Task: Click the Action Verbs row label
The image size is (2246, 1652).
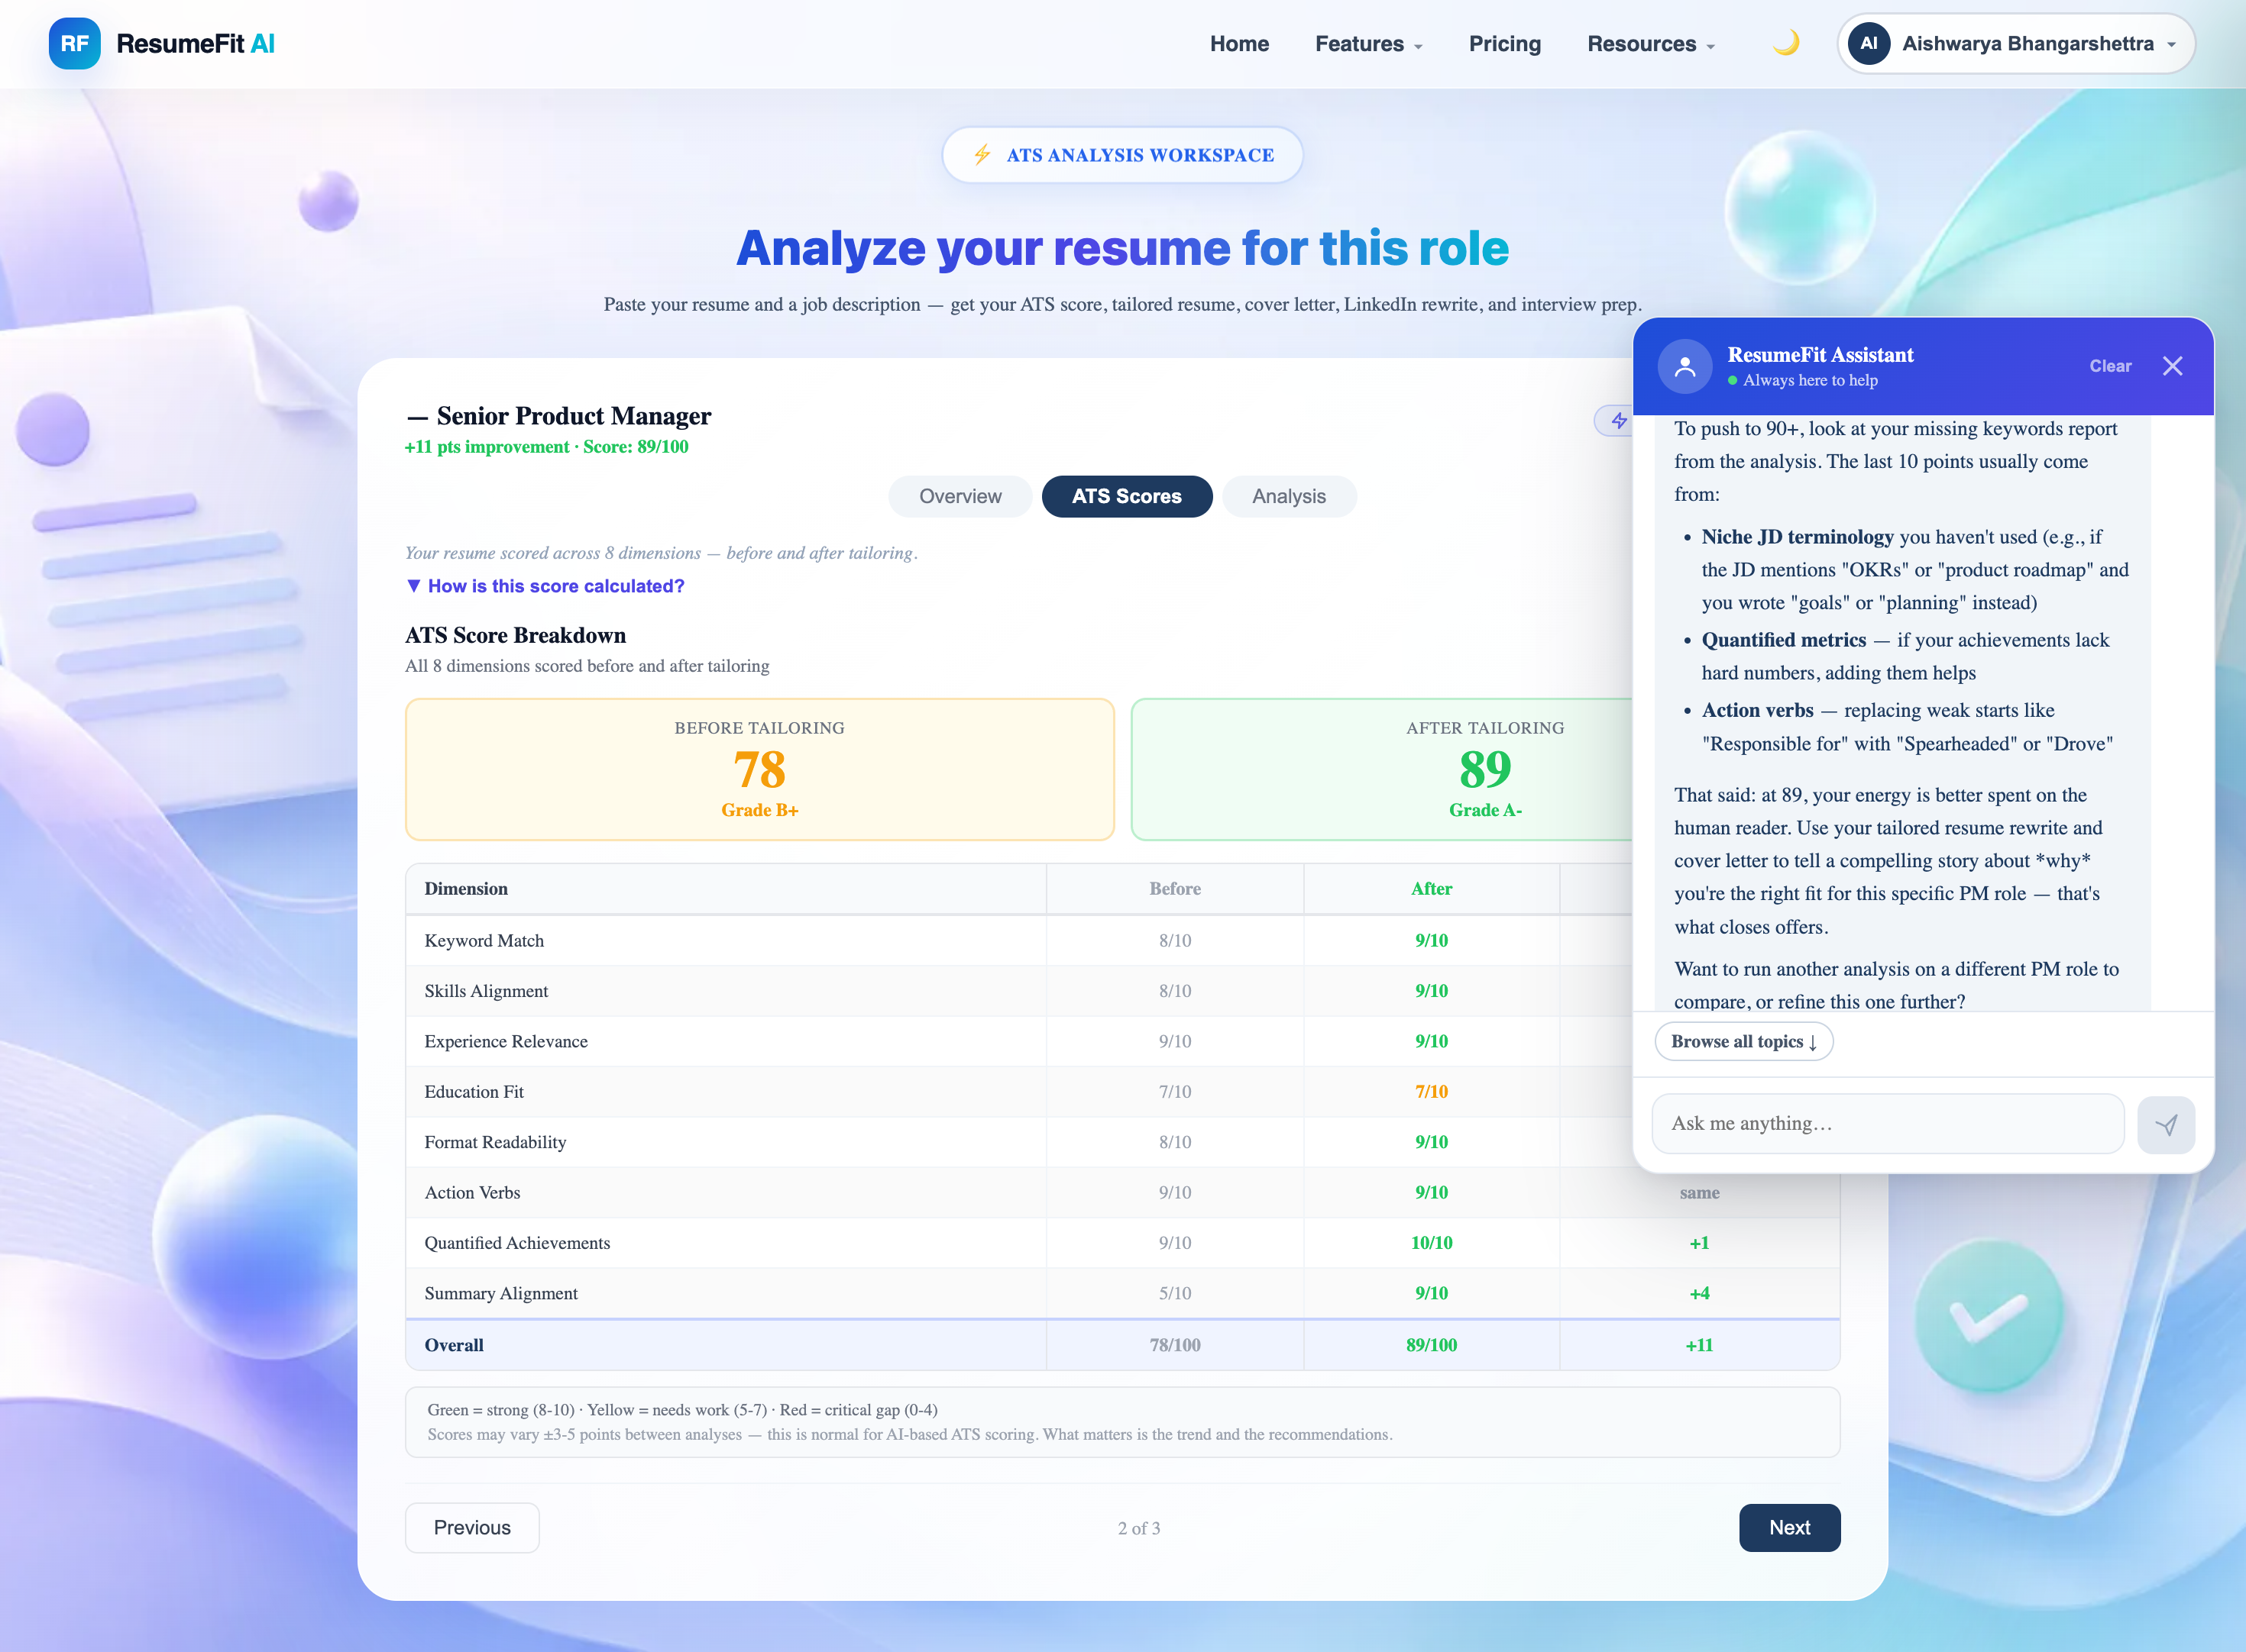Action: (x=472, y=1192)
